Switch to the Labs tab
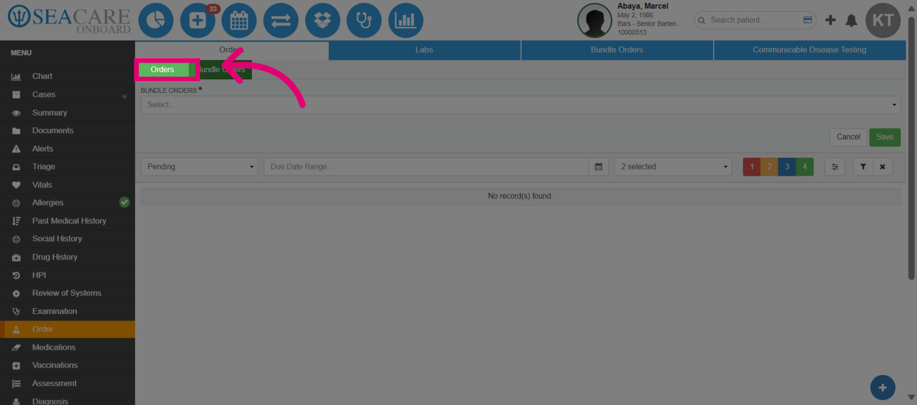Viewport: 917px width, 405px height. click(x=424, y=50)
